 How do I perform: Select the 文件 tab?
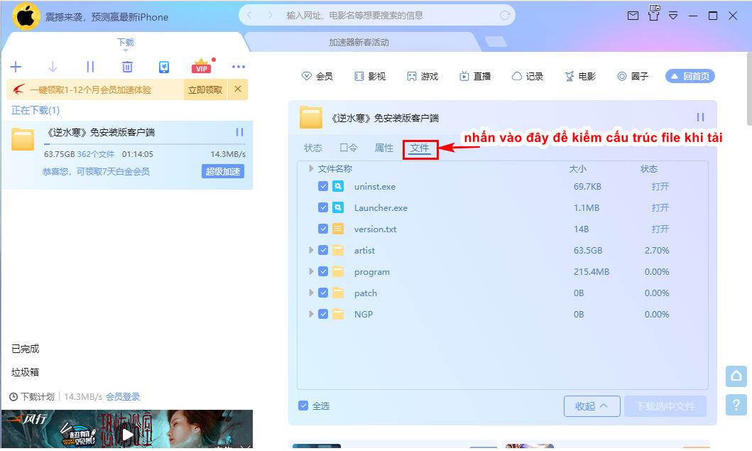pyautogui.click(x=420, y=148)
